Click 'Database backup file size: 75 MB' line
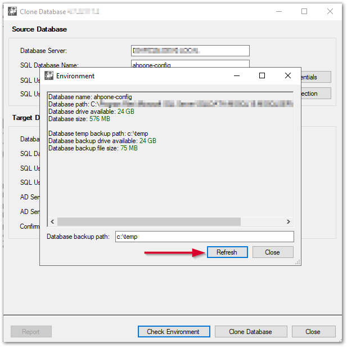347x347 pixels. pos(93,148)
